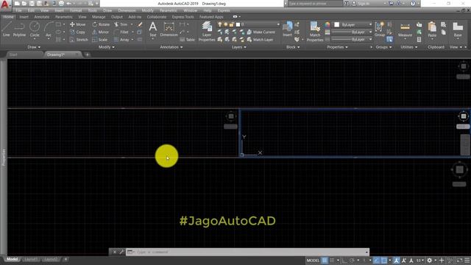This screenshot has width=471, height=265.
Task: Select the Circle tool
Action: point(35,29)
